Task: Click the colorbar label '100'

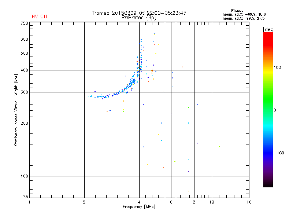Action: point(277,67)
